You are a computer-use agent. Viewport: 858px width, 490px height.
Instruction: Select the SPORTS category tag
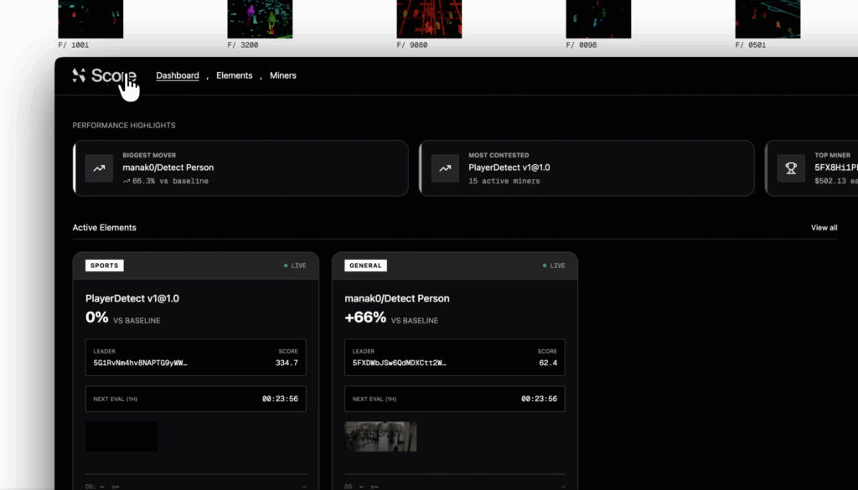[x=104, y=266]
